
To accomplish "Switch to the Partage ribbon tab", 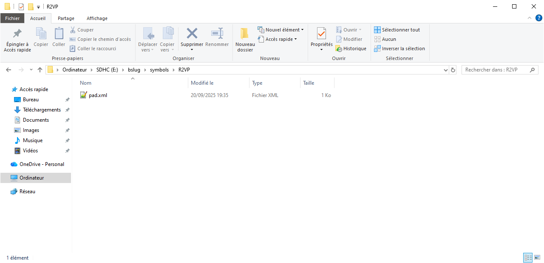I will 66,18.
